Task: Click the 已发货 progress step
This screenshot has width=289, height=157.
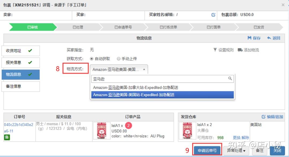Action: [259, 27]
